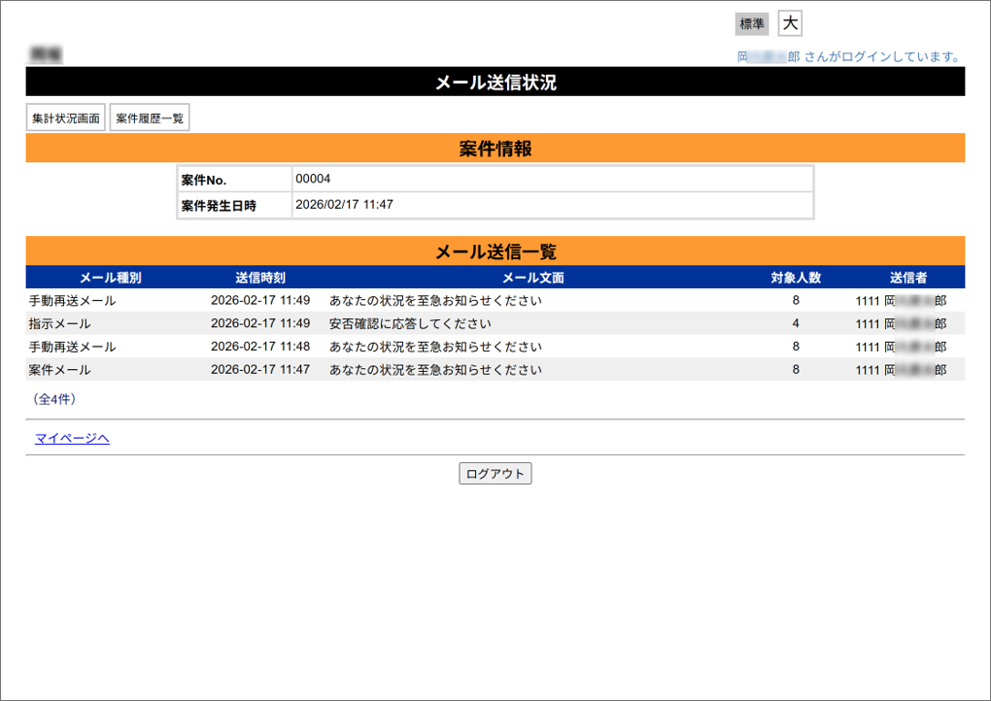Switch text size to 標準
991x701 pixels.
click(x=751, y=24)
